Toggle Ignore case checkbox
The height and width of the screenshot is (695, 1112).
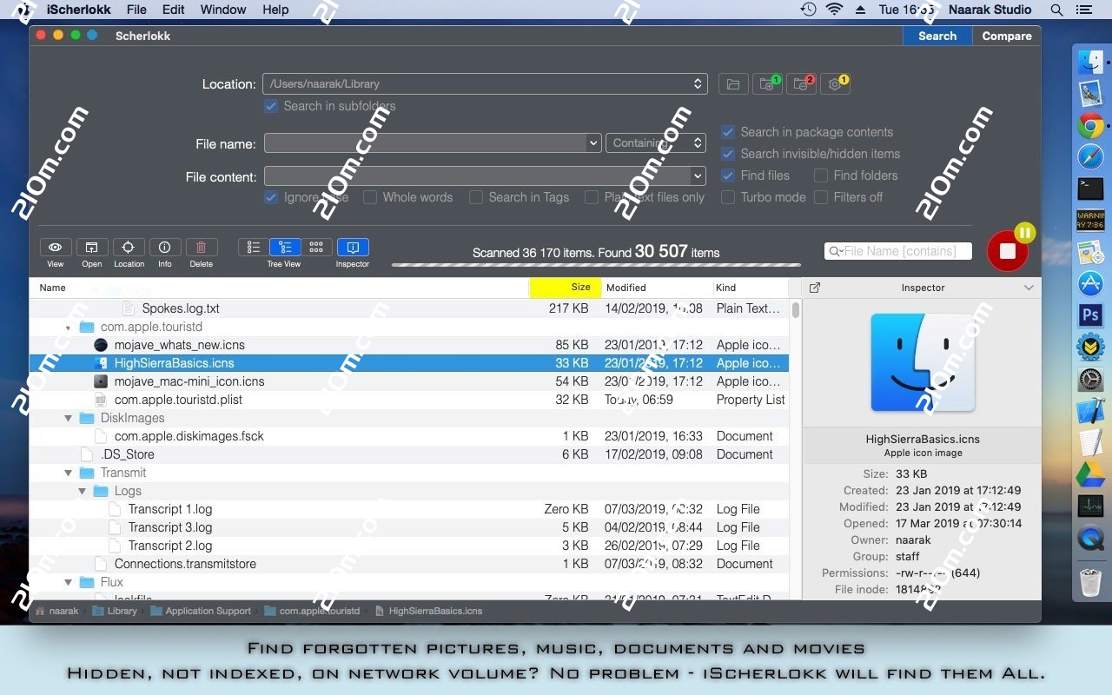pyautogui.click(x=271, y=197)
